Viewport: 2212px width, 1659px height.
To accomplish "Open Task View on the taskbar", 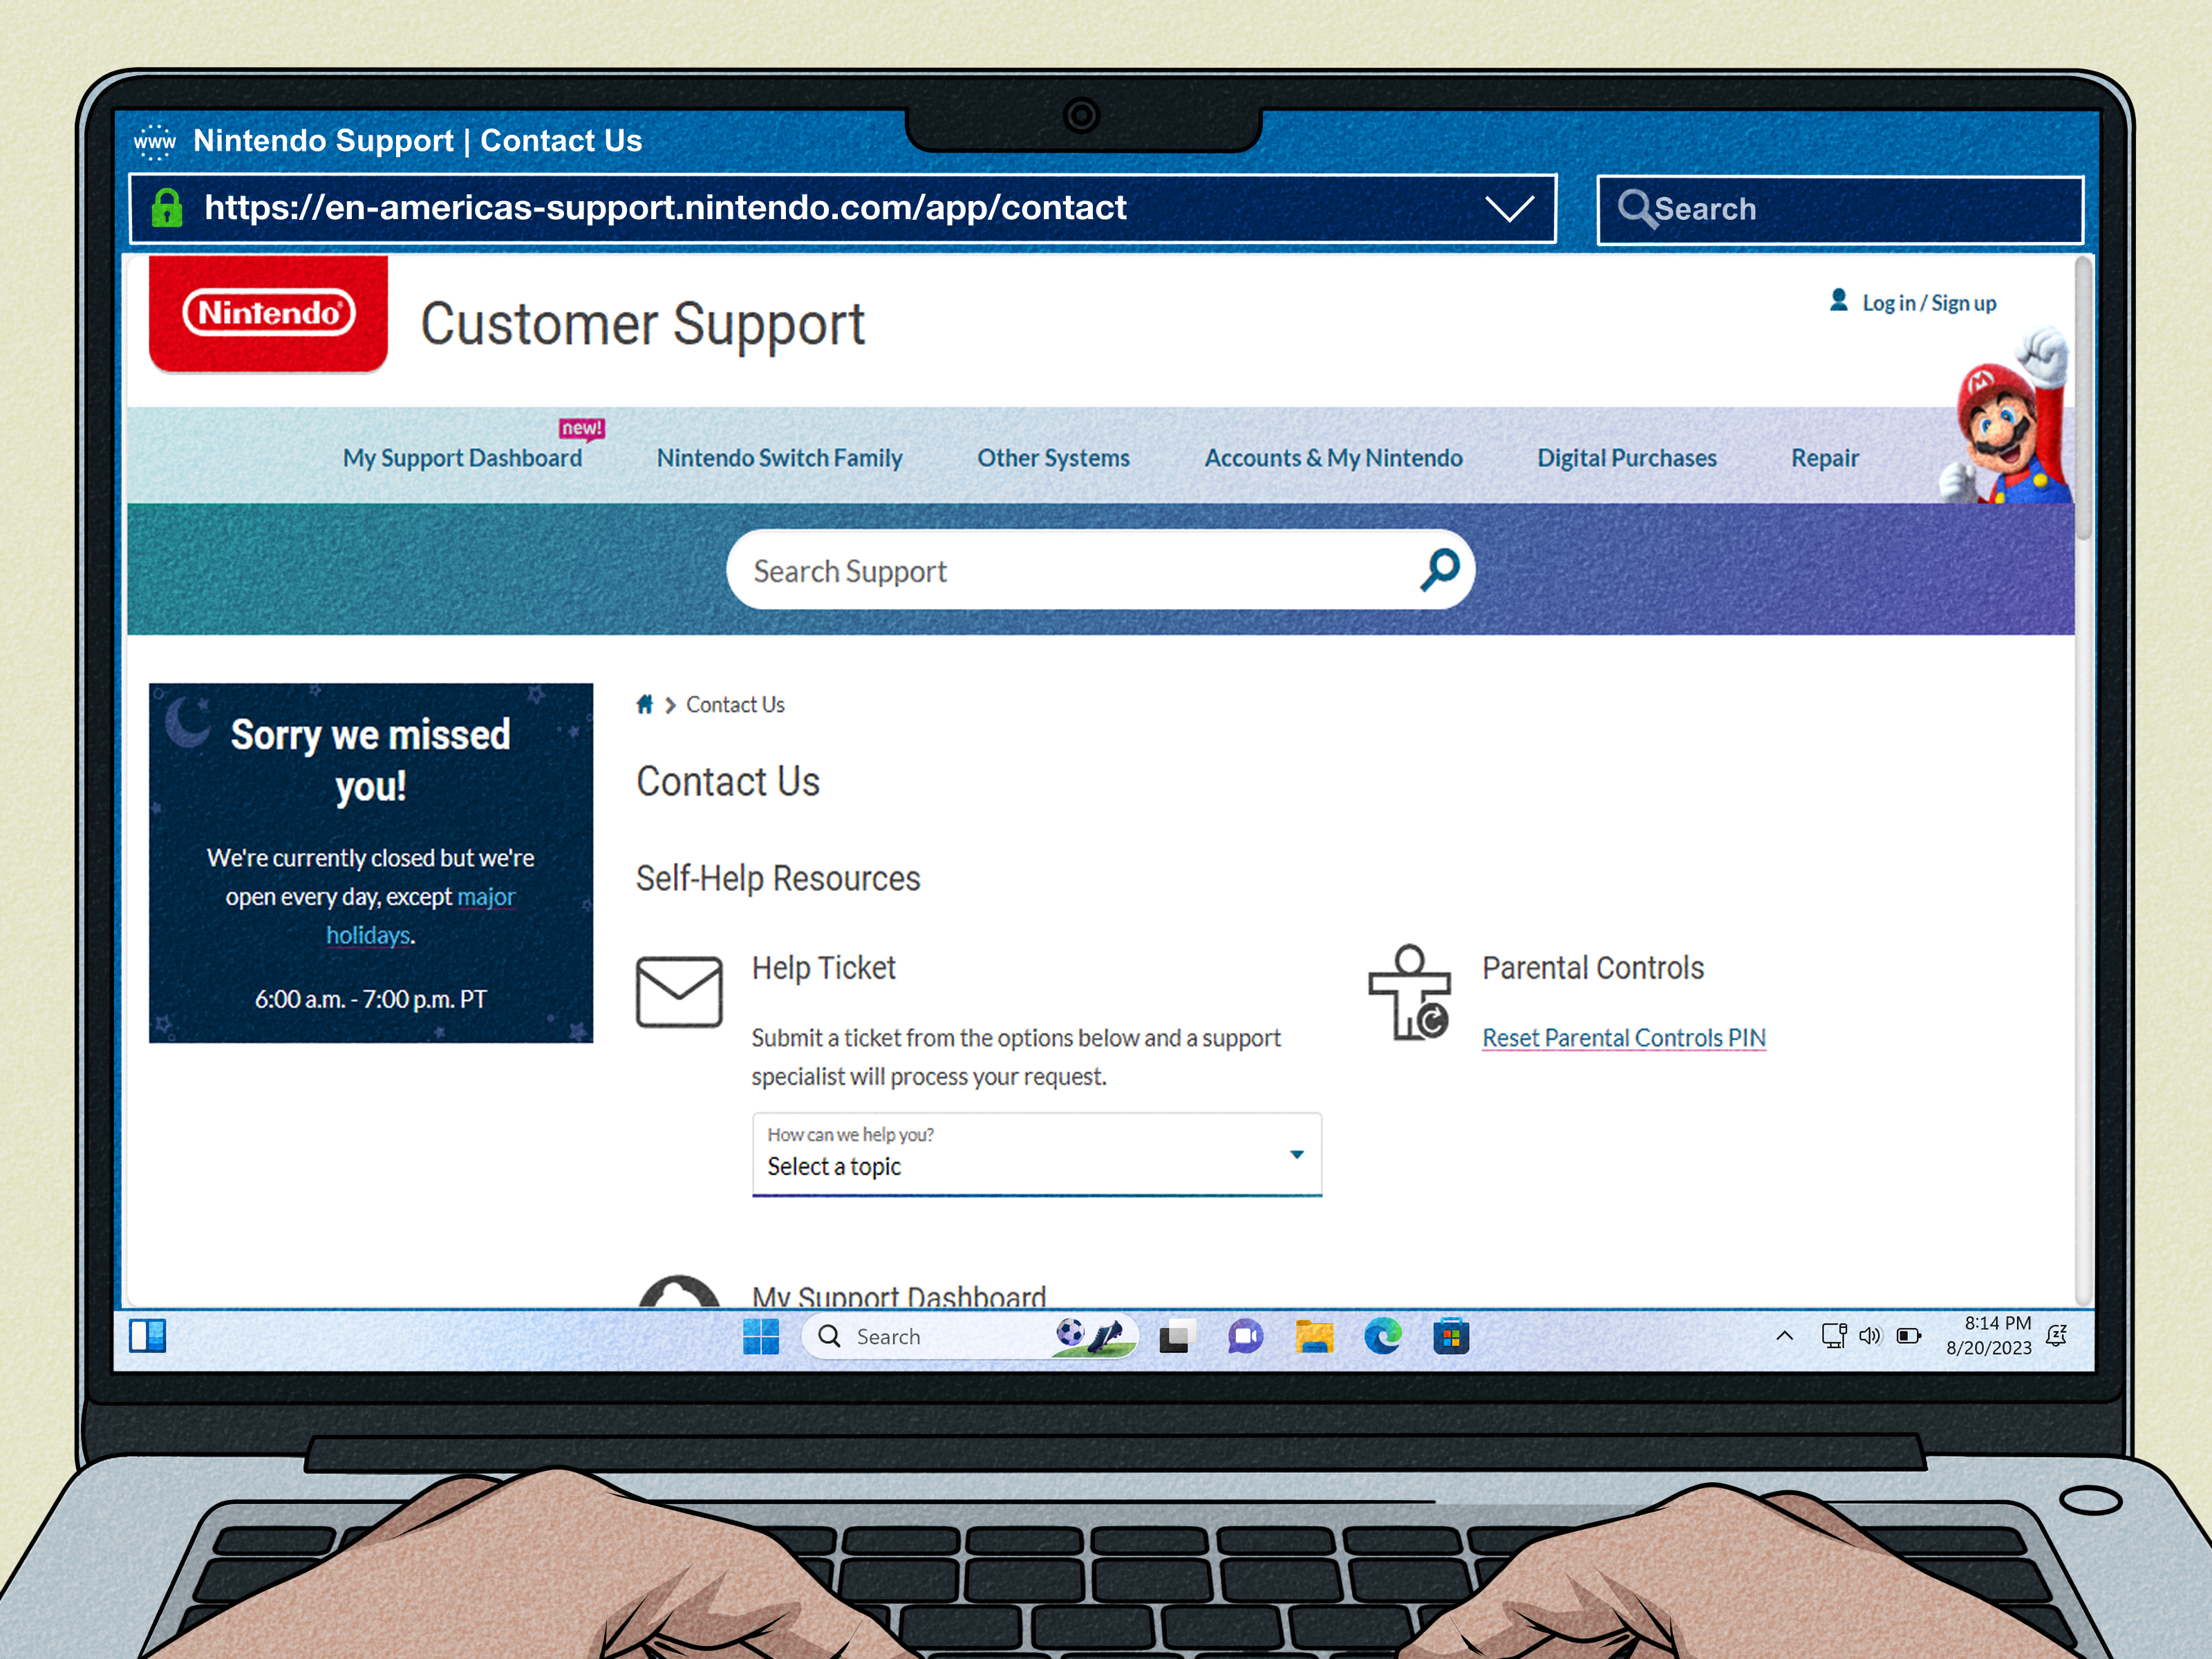I will (x=1177, y=1336).
